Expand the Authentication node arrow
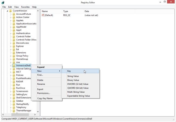 (11, 33)
